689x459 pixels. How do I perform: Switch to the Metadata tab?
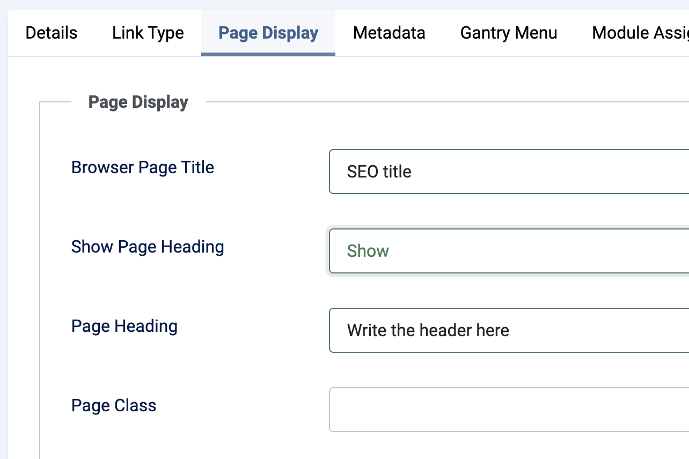tap(389, 33)
